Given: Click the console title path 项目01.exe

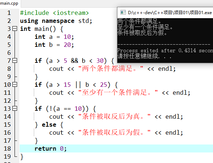Looking at the screenshot, I should point(170,13).
